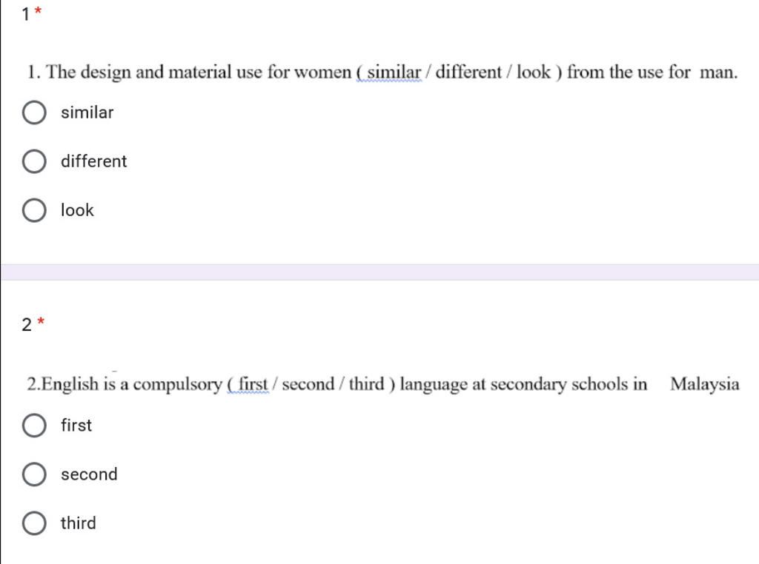
Task: Click the "different" option label text
Action: 94,161
